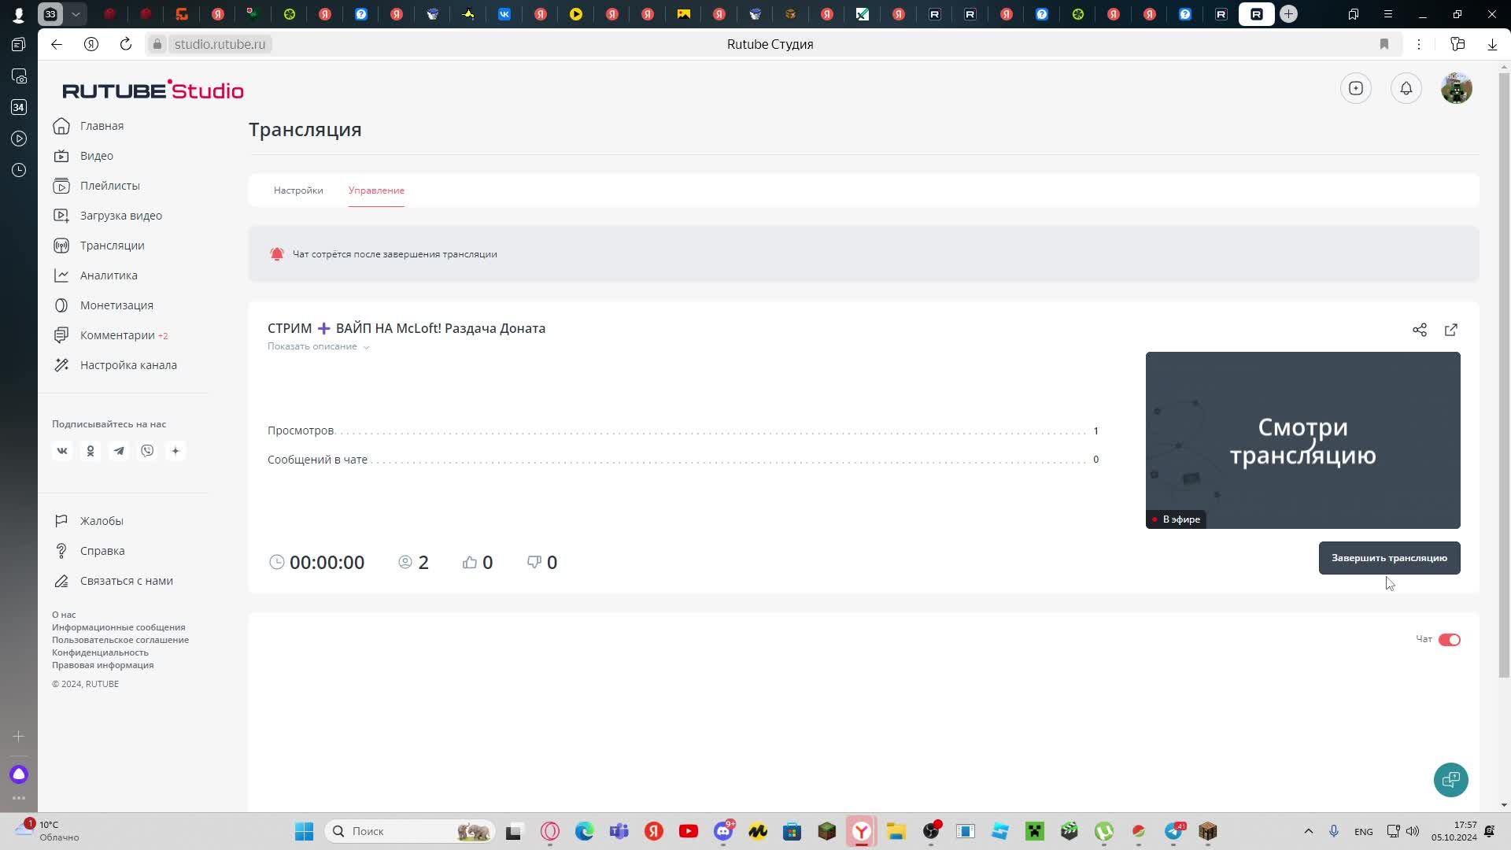1511x850 pixels.
Task: Open YouTube icon on the taskbar
Action: [x=689, y=831]
